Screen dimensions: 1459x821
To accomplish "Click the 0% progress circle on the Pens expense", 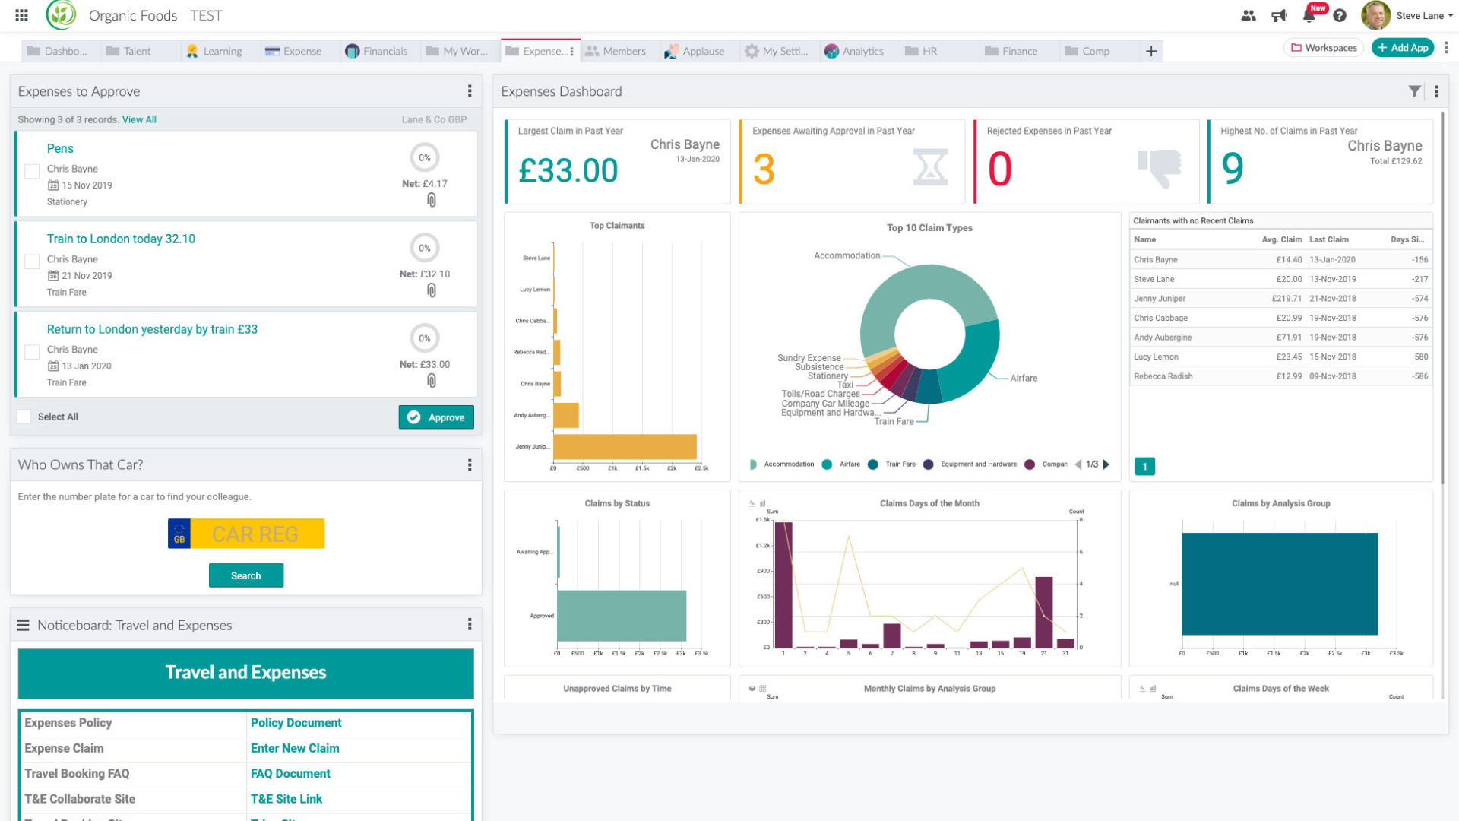I will coord(425,157).
